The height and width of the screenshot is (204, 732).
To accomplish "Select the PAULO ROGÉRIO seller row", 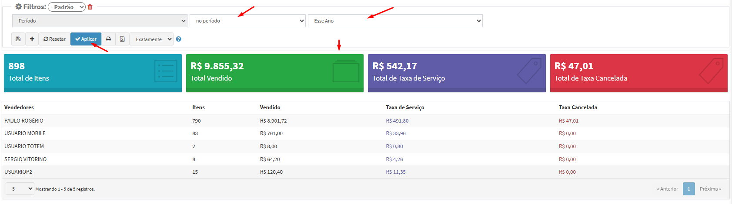I will (x=24, y=121).
